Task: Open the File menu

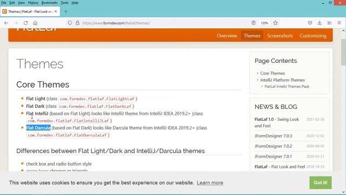Action: point(4,3)
